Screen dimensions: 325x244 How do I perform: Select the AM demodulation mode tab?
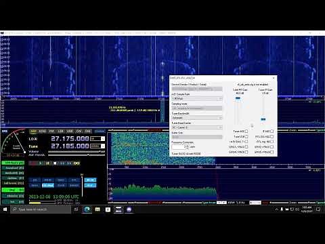(33, 131)
